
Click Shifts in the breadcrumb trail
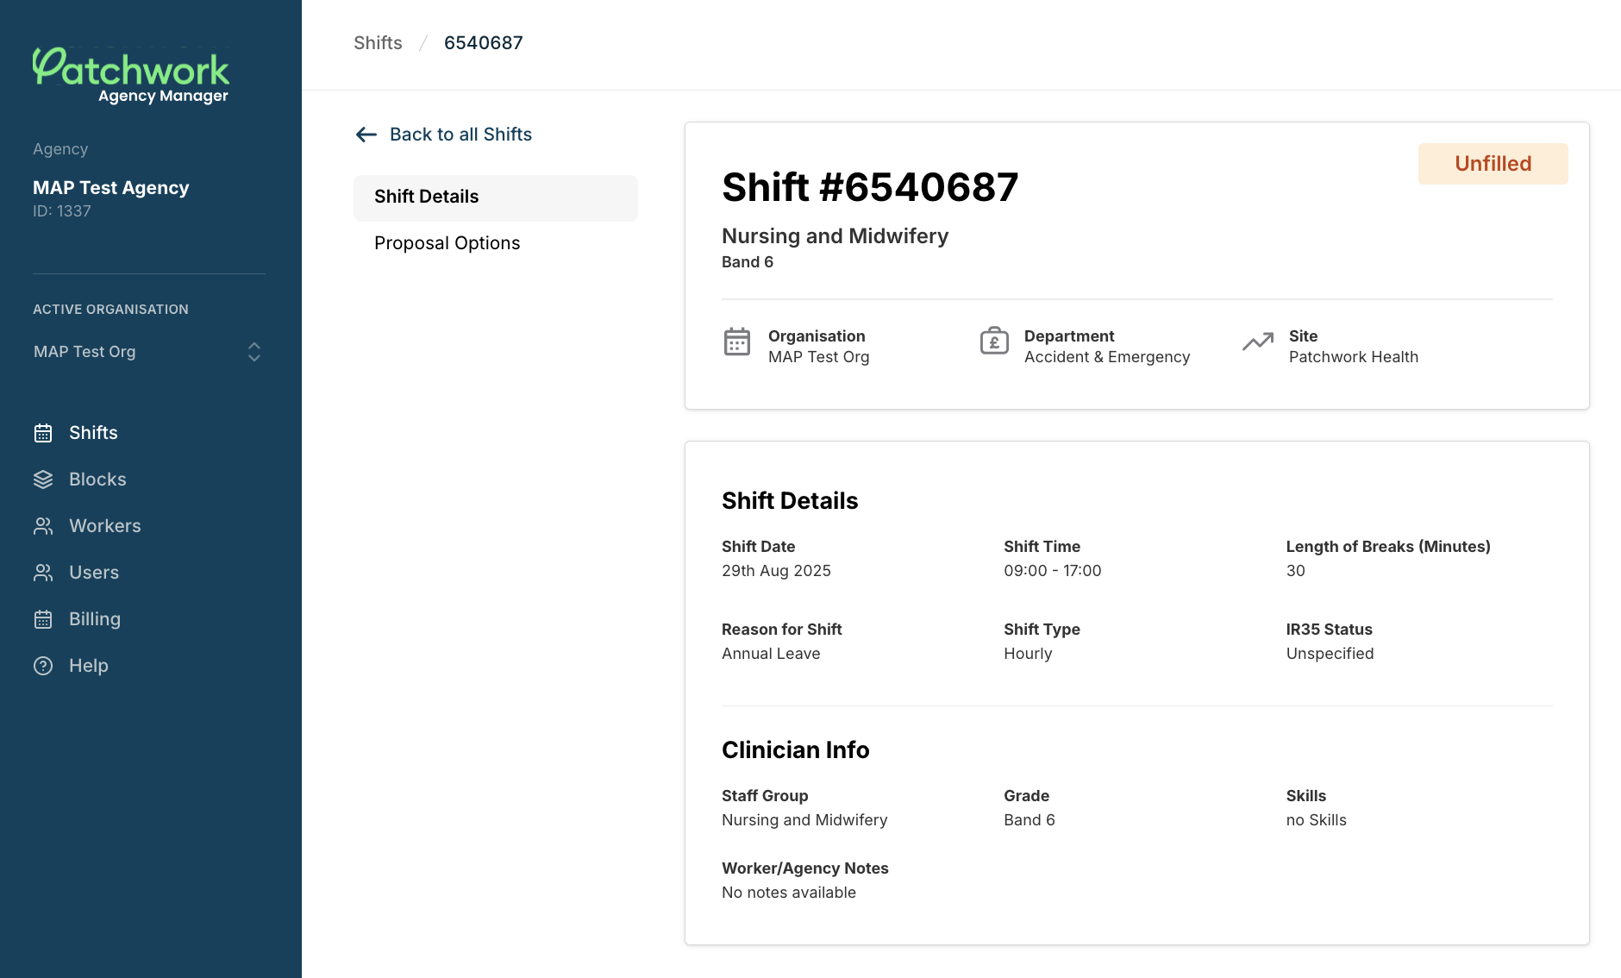tap(378, 42)
